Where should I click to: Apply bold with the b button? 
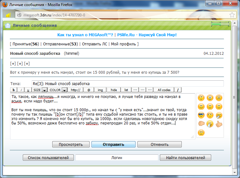14,90
